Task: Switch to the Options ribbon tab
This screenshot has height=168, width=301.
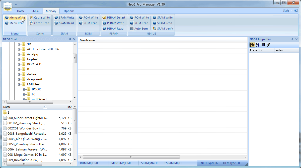Action: click(x=69, y=11)
